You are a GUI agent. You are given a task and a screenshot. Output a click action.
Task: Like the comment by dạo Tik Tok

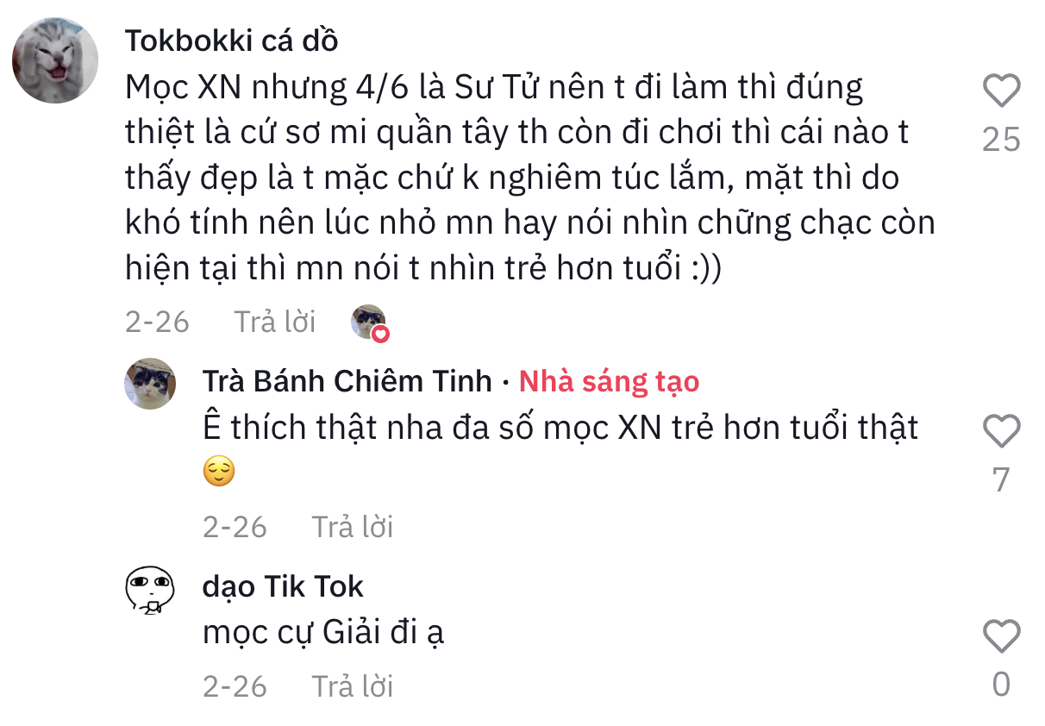point(1001,637)
